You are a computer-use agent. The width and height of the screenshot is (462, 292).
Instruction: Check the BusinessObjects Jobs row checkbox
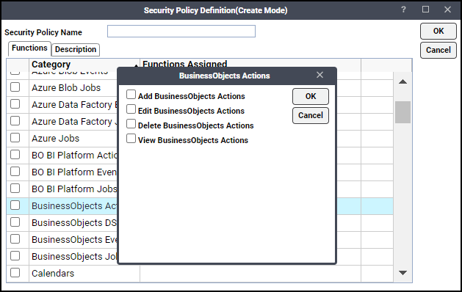pyautogui.click(x=15, y=256)
